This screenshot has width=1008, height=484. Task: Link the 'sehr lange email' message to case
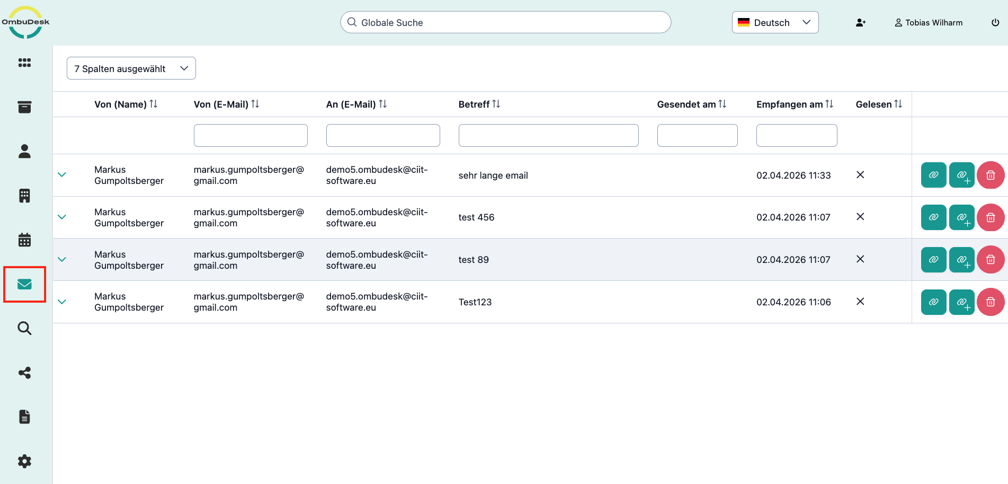(x=933, y=175)
